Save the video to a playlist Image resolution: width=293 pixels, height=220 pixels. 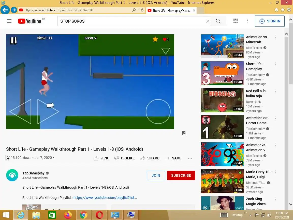tap(173, 158)
